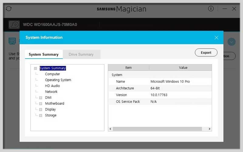Open the information icon in title bar

[211, 9]
